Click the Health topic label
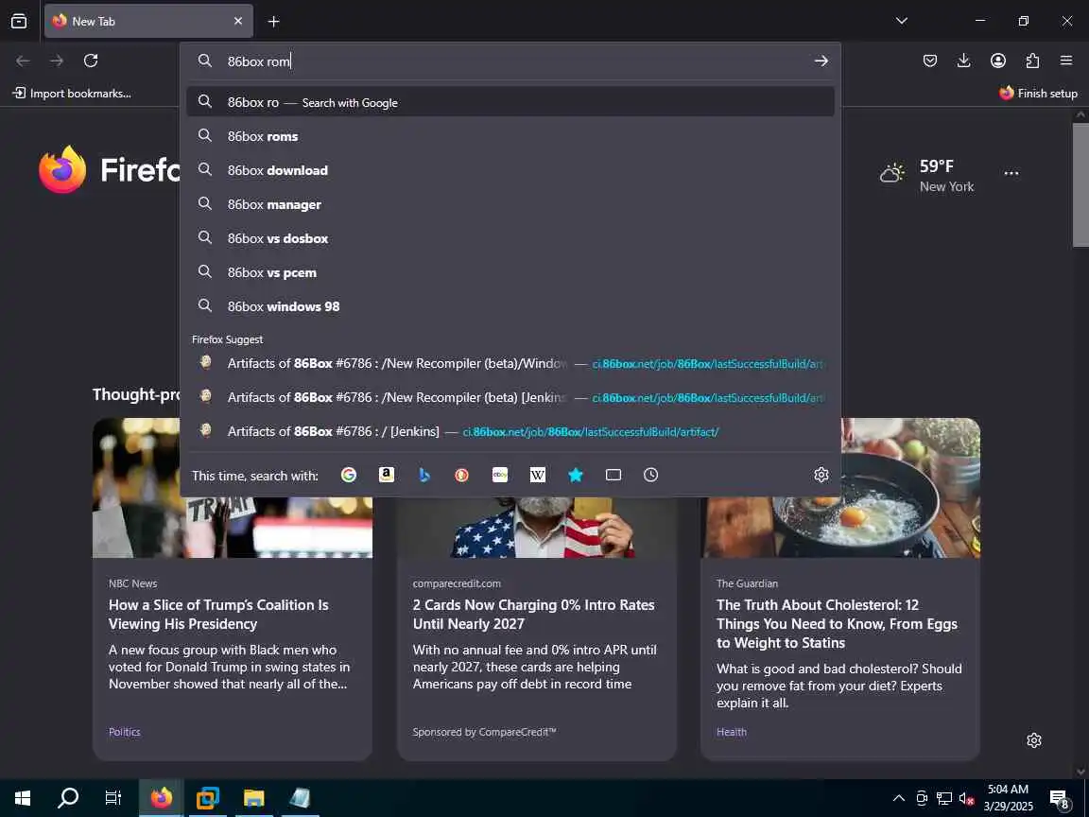This screenshot has height=817, width=1089. pos(732,732)
